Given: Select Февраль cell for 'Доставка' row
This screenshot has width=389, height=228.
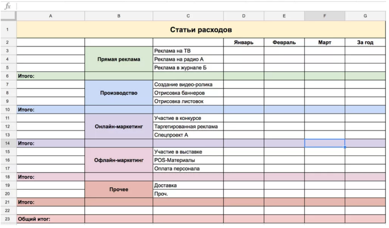Looking at the screenshot, I should pos(284,185).
